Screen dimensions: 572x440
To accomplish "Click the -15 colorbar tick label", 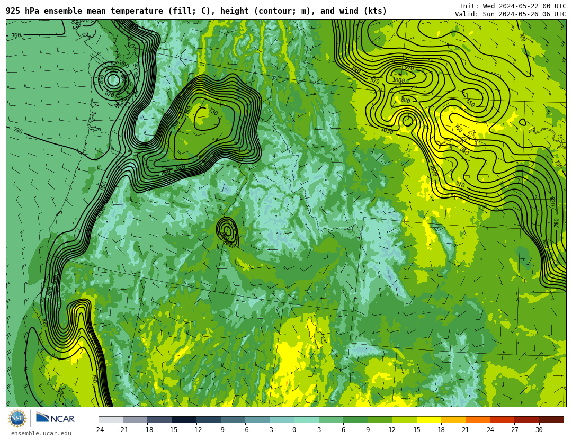I will (172, 430).
